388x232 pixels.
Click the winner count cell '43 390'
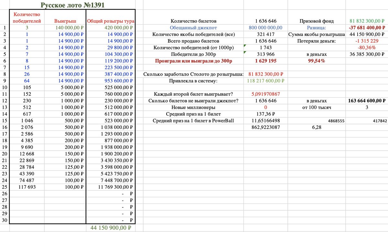27,174
